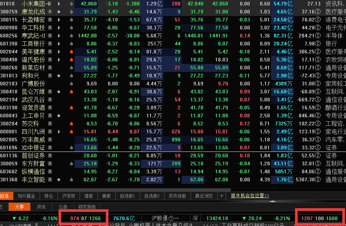The width and height of the screenshot is (346, 226).
Task: Click the R badge next to 长盈精密
Action: point(50,20)
